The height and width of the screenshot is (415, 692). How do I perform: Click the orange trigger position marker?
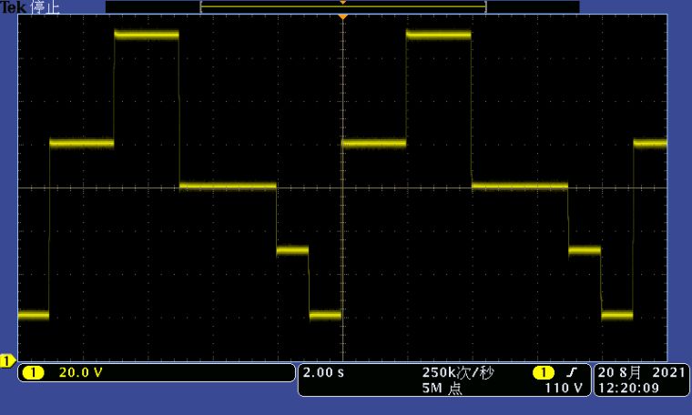click(342, 17)
